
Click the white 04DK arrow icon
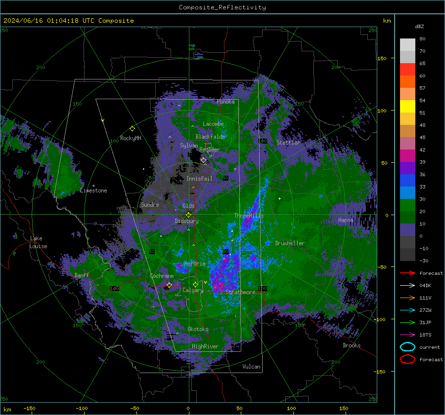tap(407, 285)
